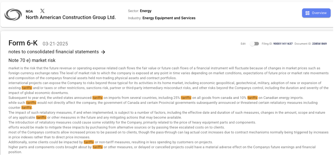Click the Energy sector value

146,11
